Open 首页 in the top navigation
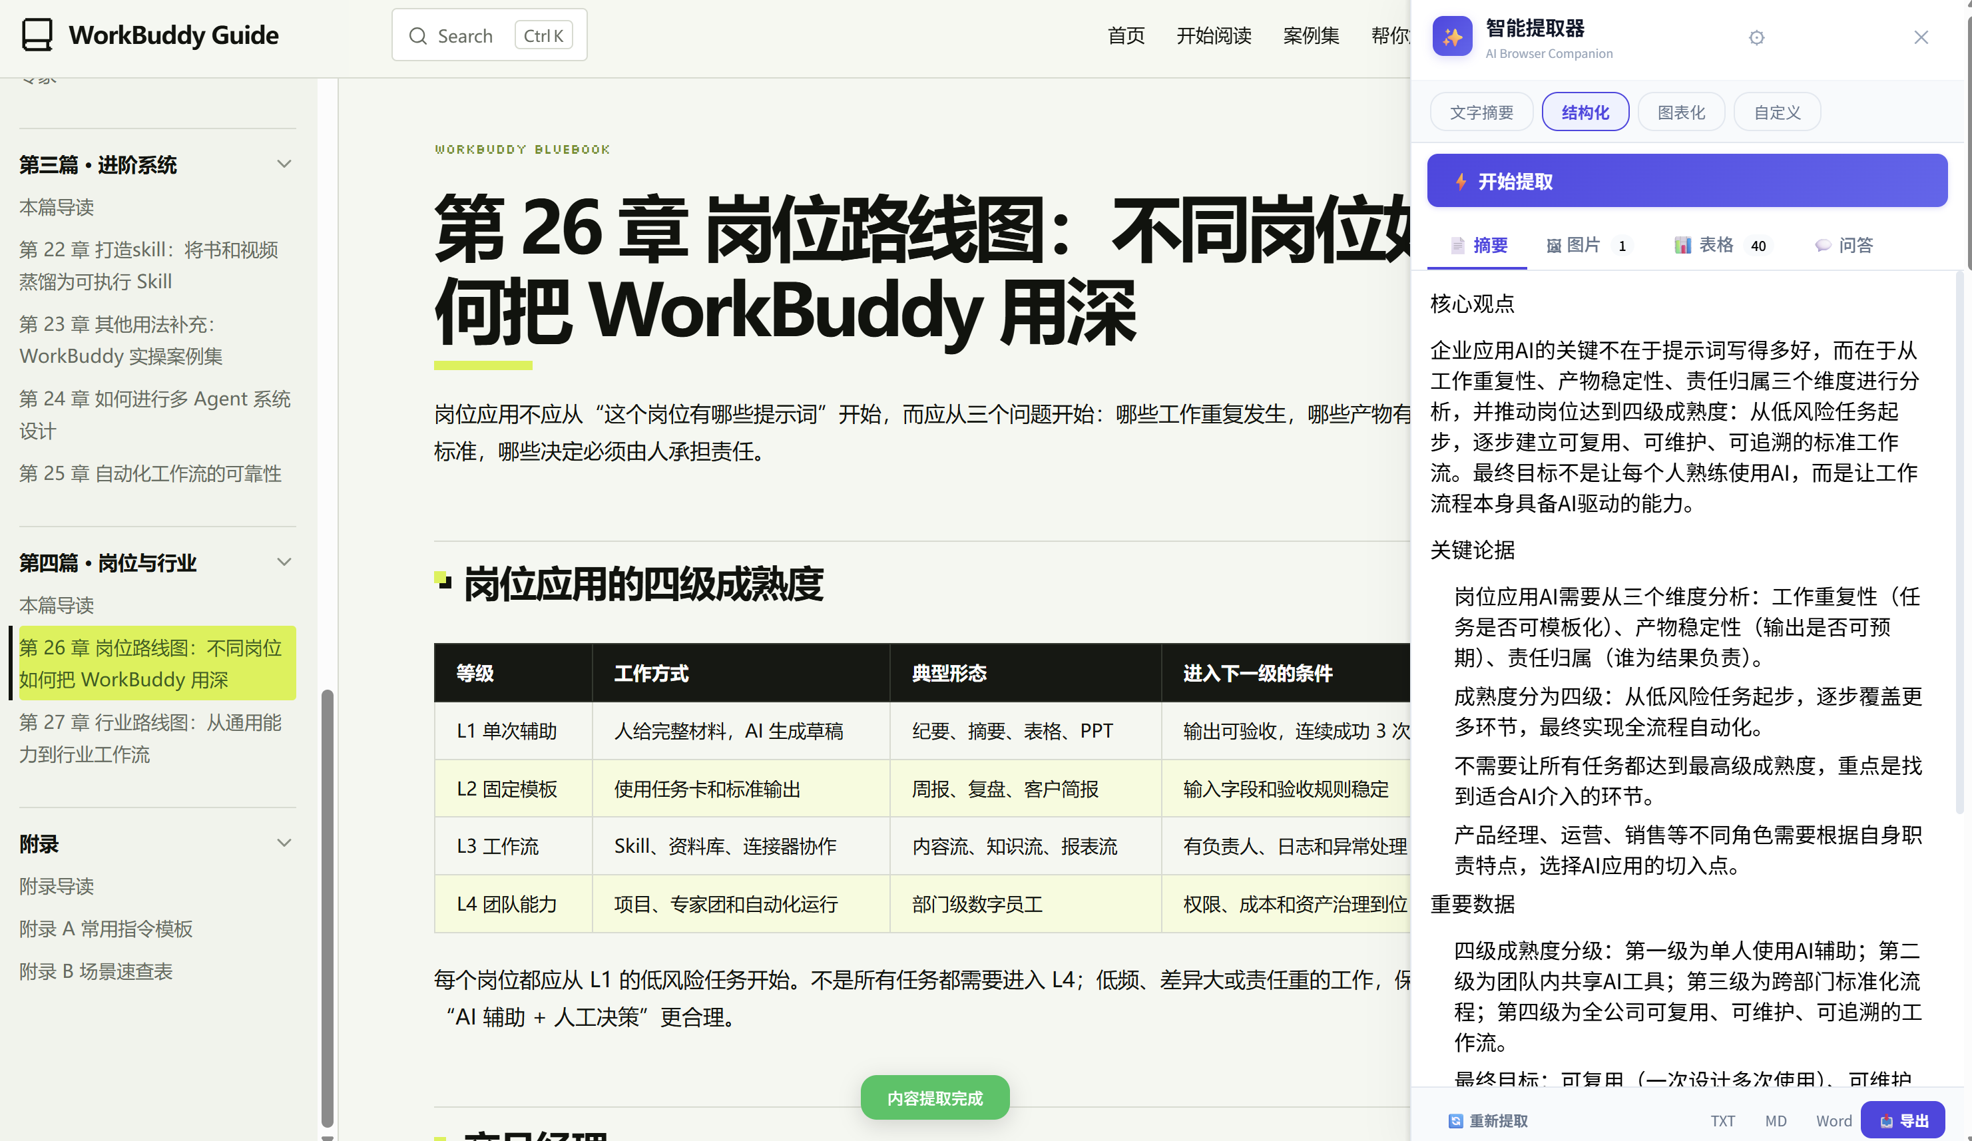Screen dimensions: 1972x1141 point(1125,35)
